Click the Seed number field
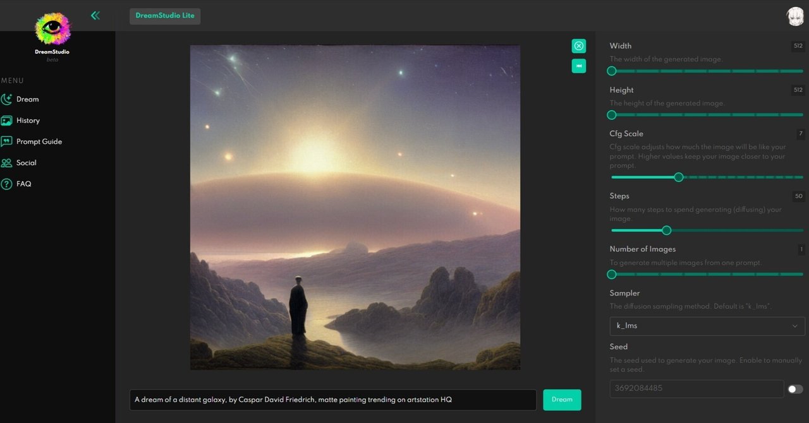 (x=696, y=389)
